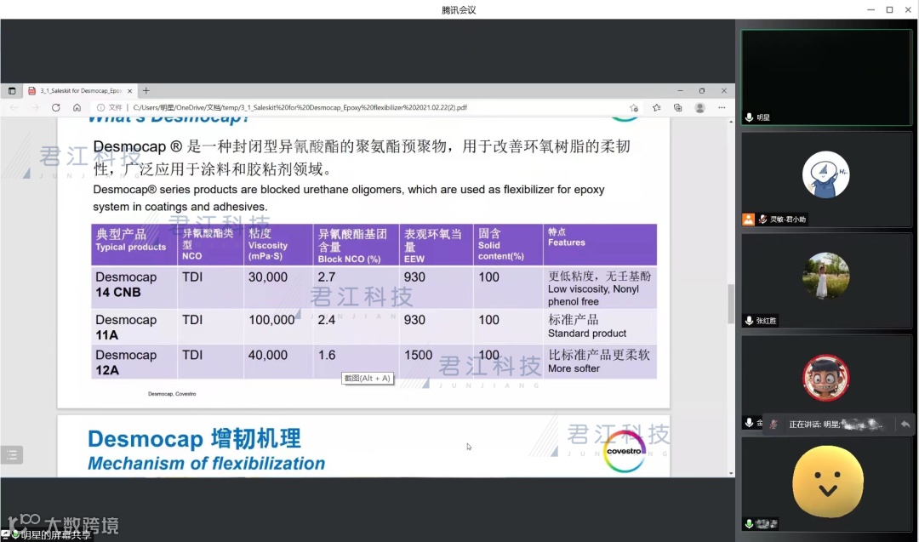Click the 100,000 viscosity value

click(x=271, y=320)
